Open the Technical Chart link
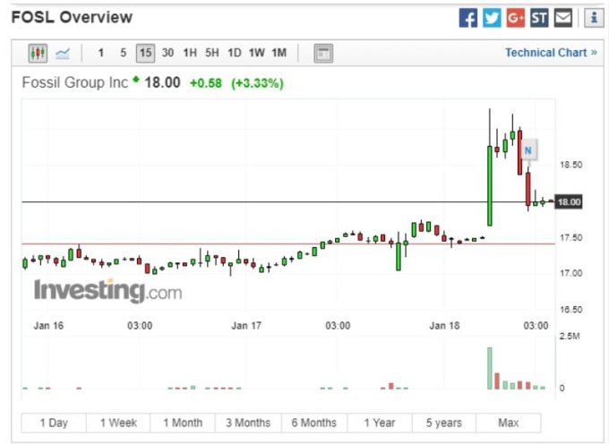This screenshot has height=444, width=609. (x=551, y=53)
